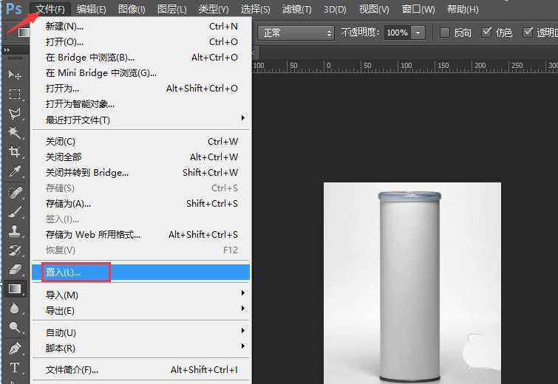Select the Polygonal Lasso tool
558x384 pixels.
[14, 114]
